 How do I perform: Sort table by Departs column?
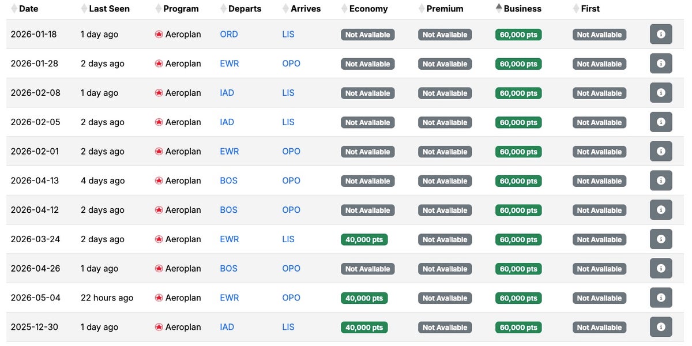pos(244,9)
